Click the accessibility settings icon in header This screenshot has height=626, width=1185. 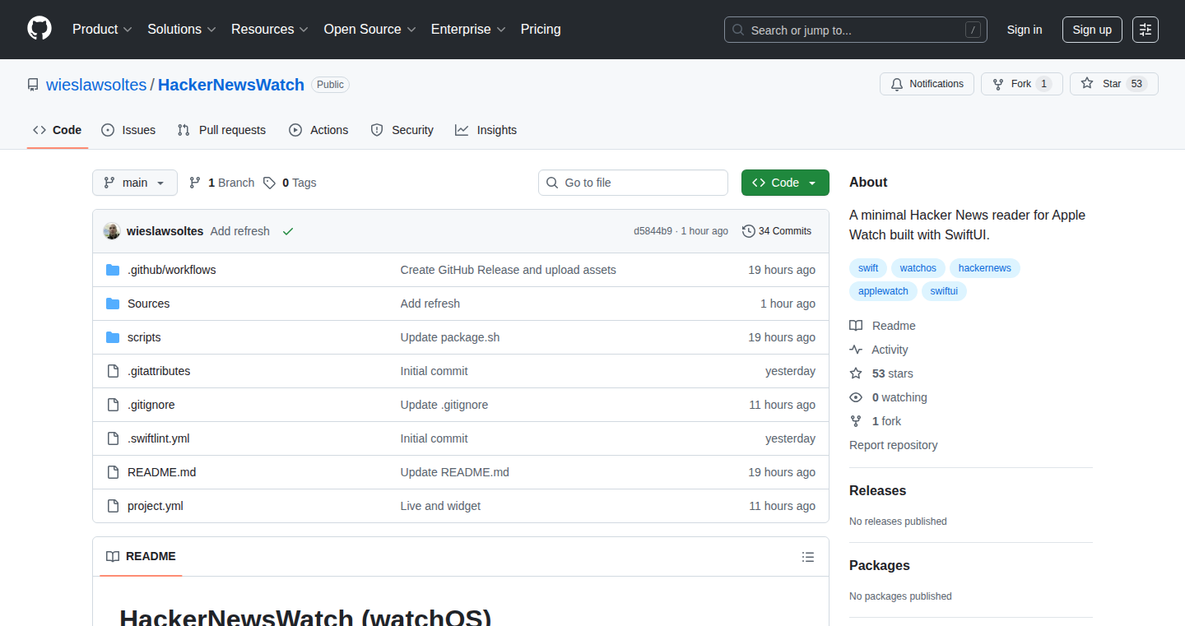pos(1145,30)
